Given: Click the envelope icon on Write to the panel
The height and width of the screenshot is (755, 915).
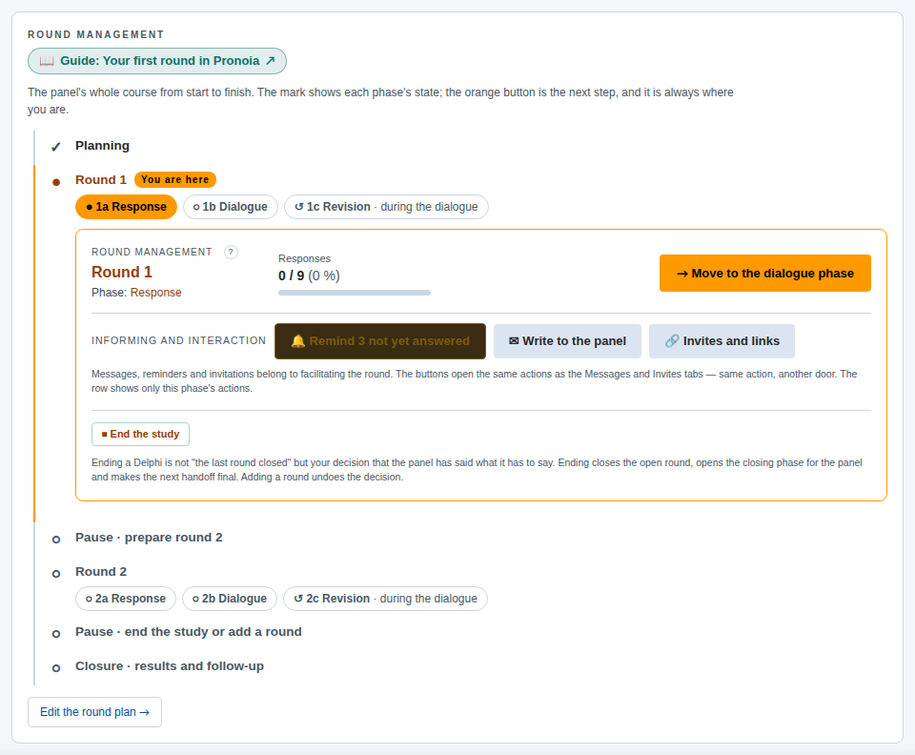Looking at the screenshot, I should (514, 341).
